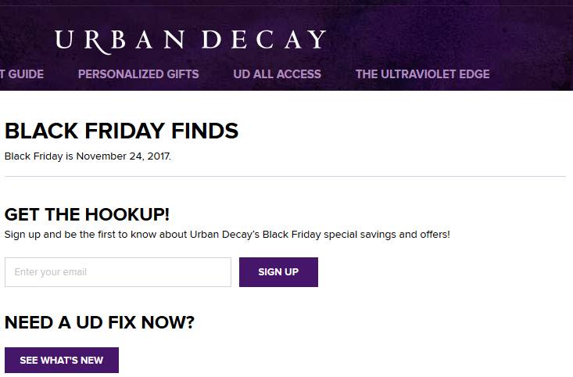Viewport: 573px width, 377px height.
Task: Open the partially visible Gift Guide menu item
Action: click(22, 74)
